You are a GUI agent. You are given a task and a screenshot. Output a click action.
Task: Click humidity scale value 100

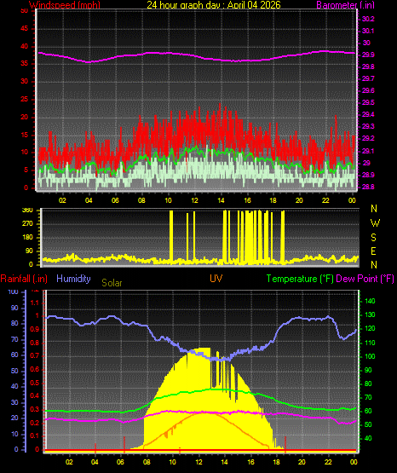click(x=14, y=292)
